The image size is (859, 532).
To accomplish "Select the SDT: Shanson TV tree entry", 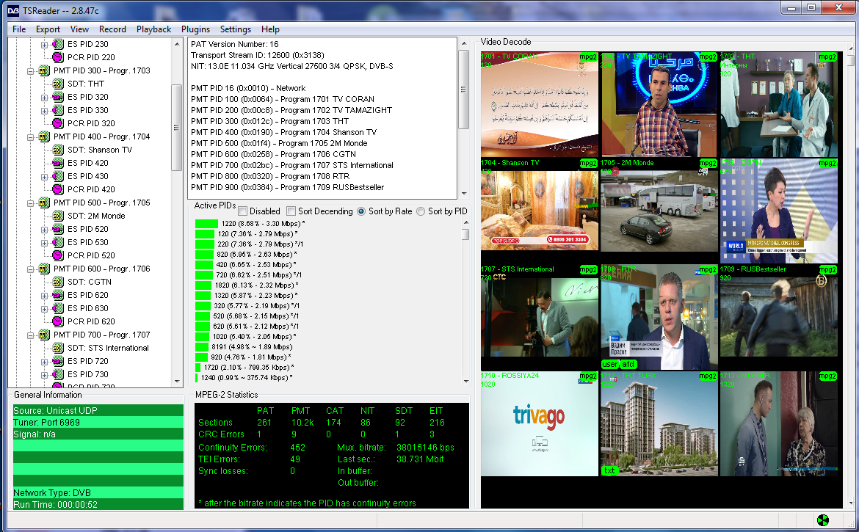I will click(99, 150).
